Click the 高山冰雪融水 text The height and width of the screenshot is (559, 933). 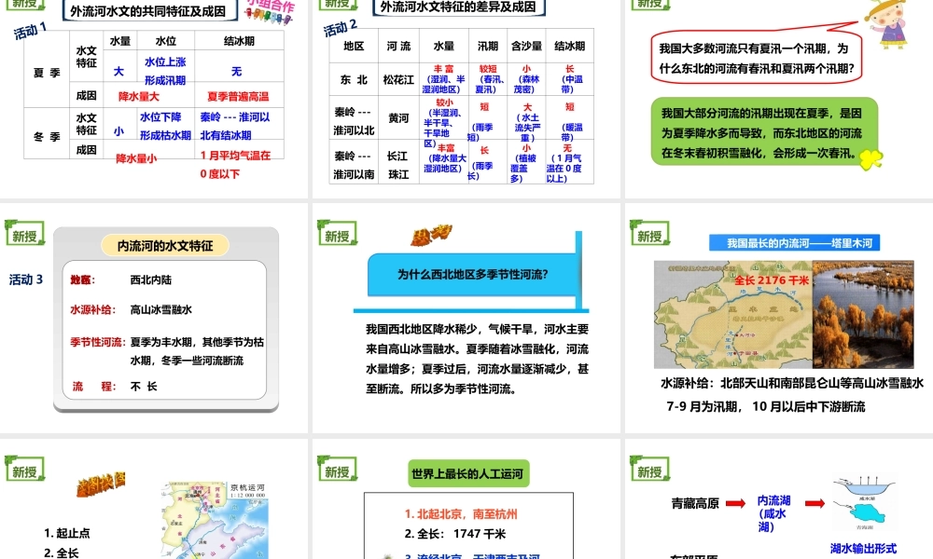click(161, 309)
